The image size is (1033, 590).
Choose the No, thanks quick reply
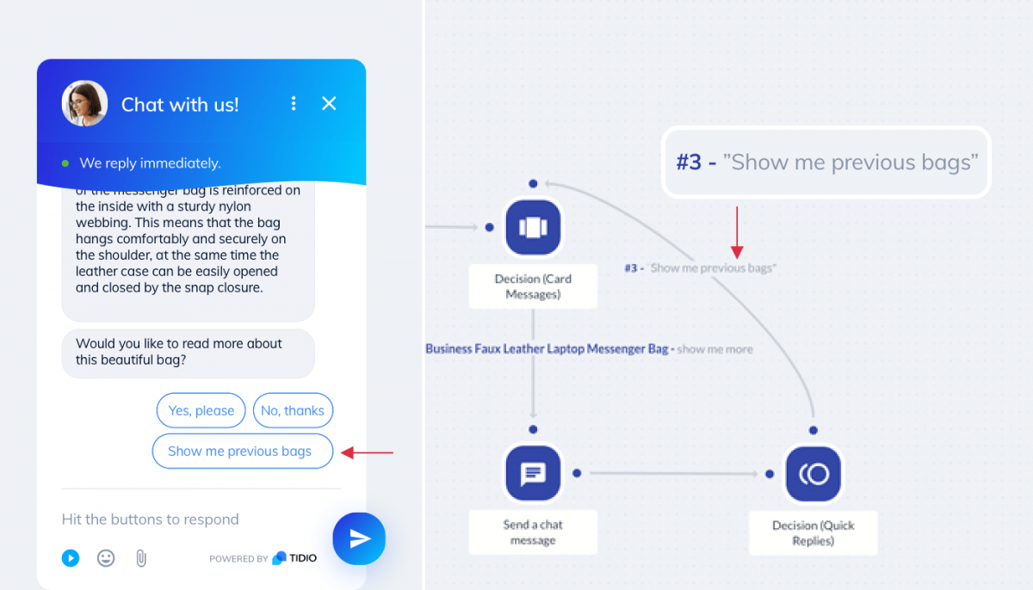pos(293,410)
